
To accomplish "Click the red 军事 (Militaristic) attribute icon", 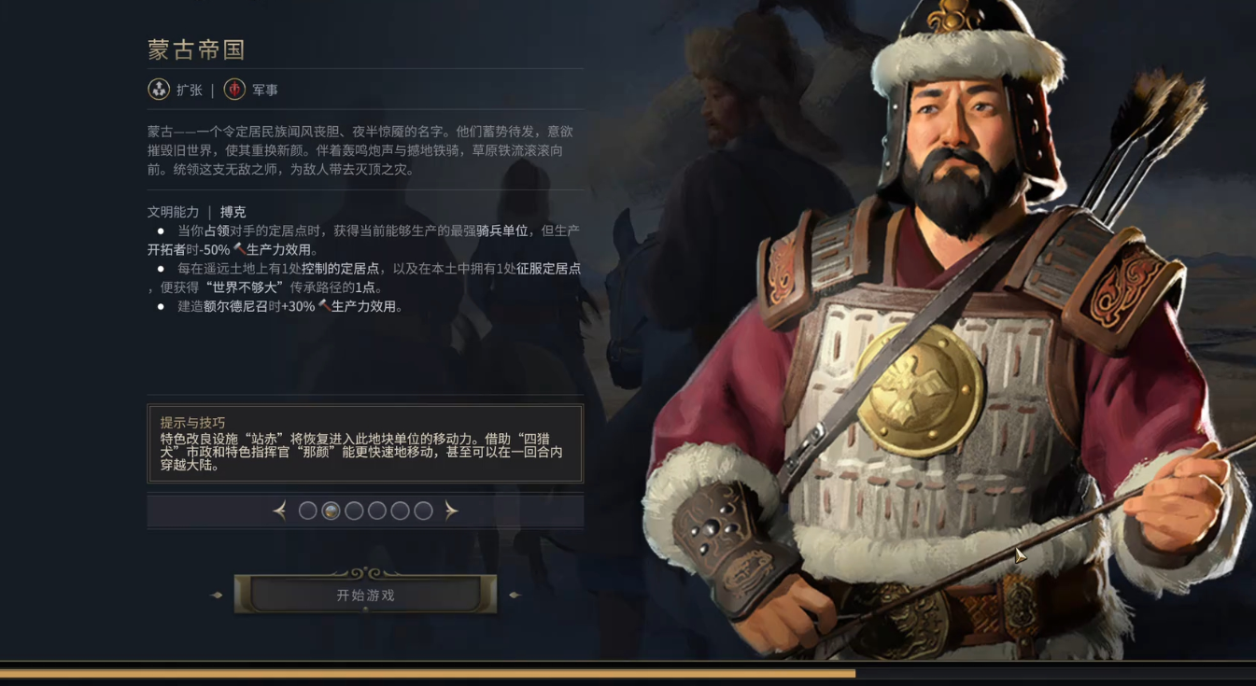I will click(234, 90).
